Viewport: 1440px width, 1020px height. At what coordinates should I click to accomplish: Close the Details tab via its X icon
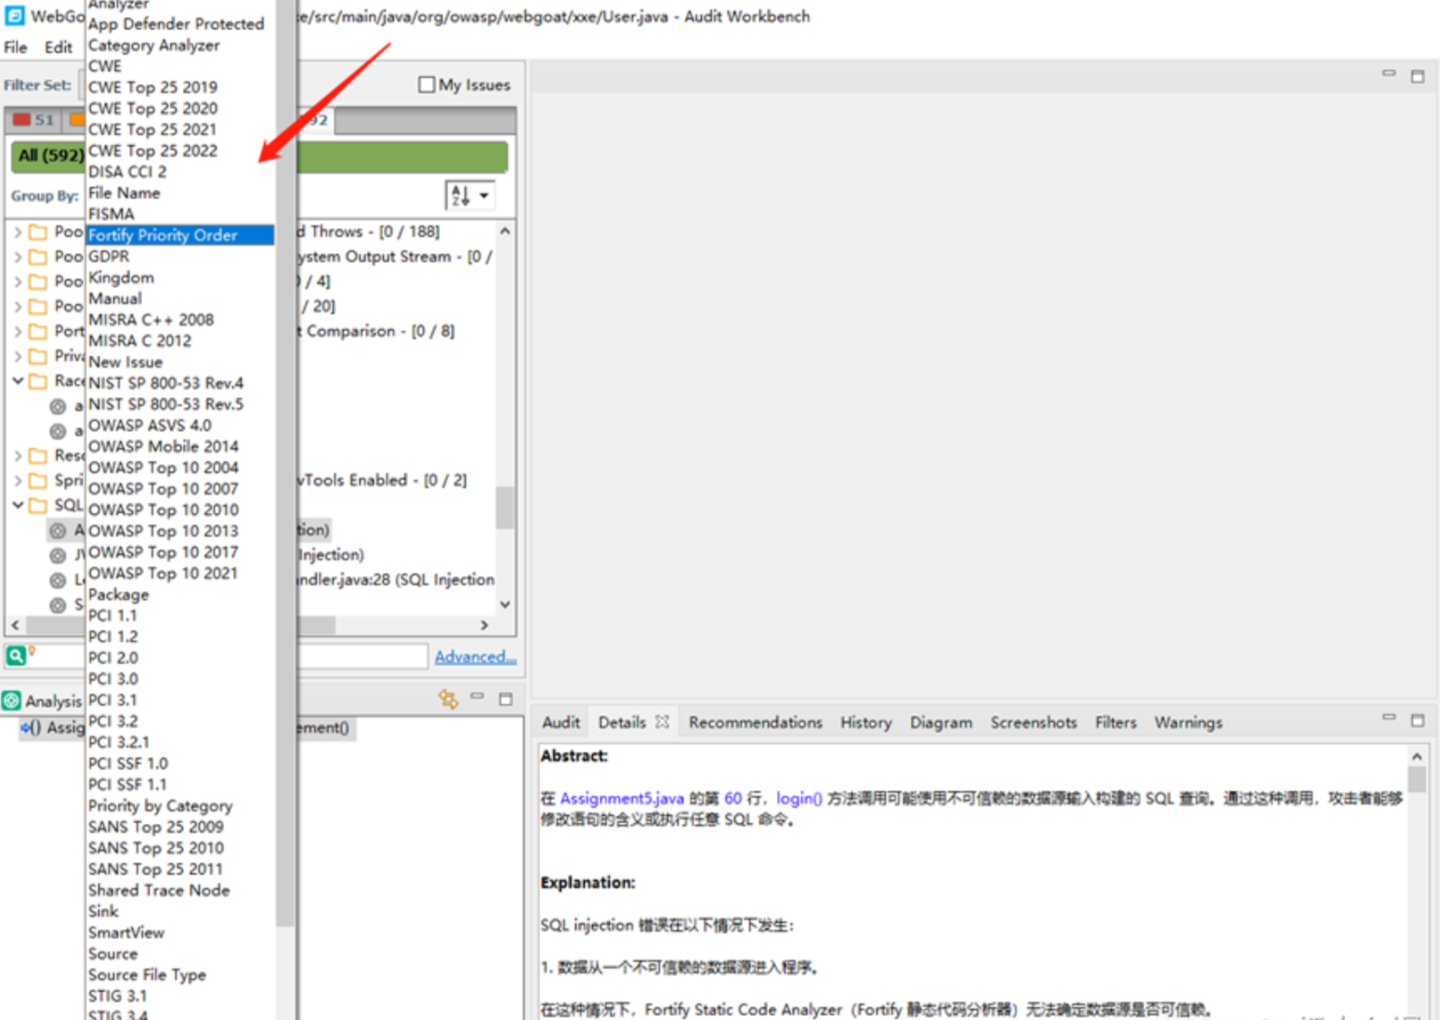[662, 722]
